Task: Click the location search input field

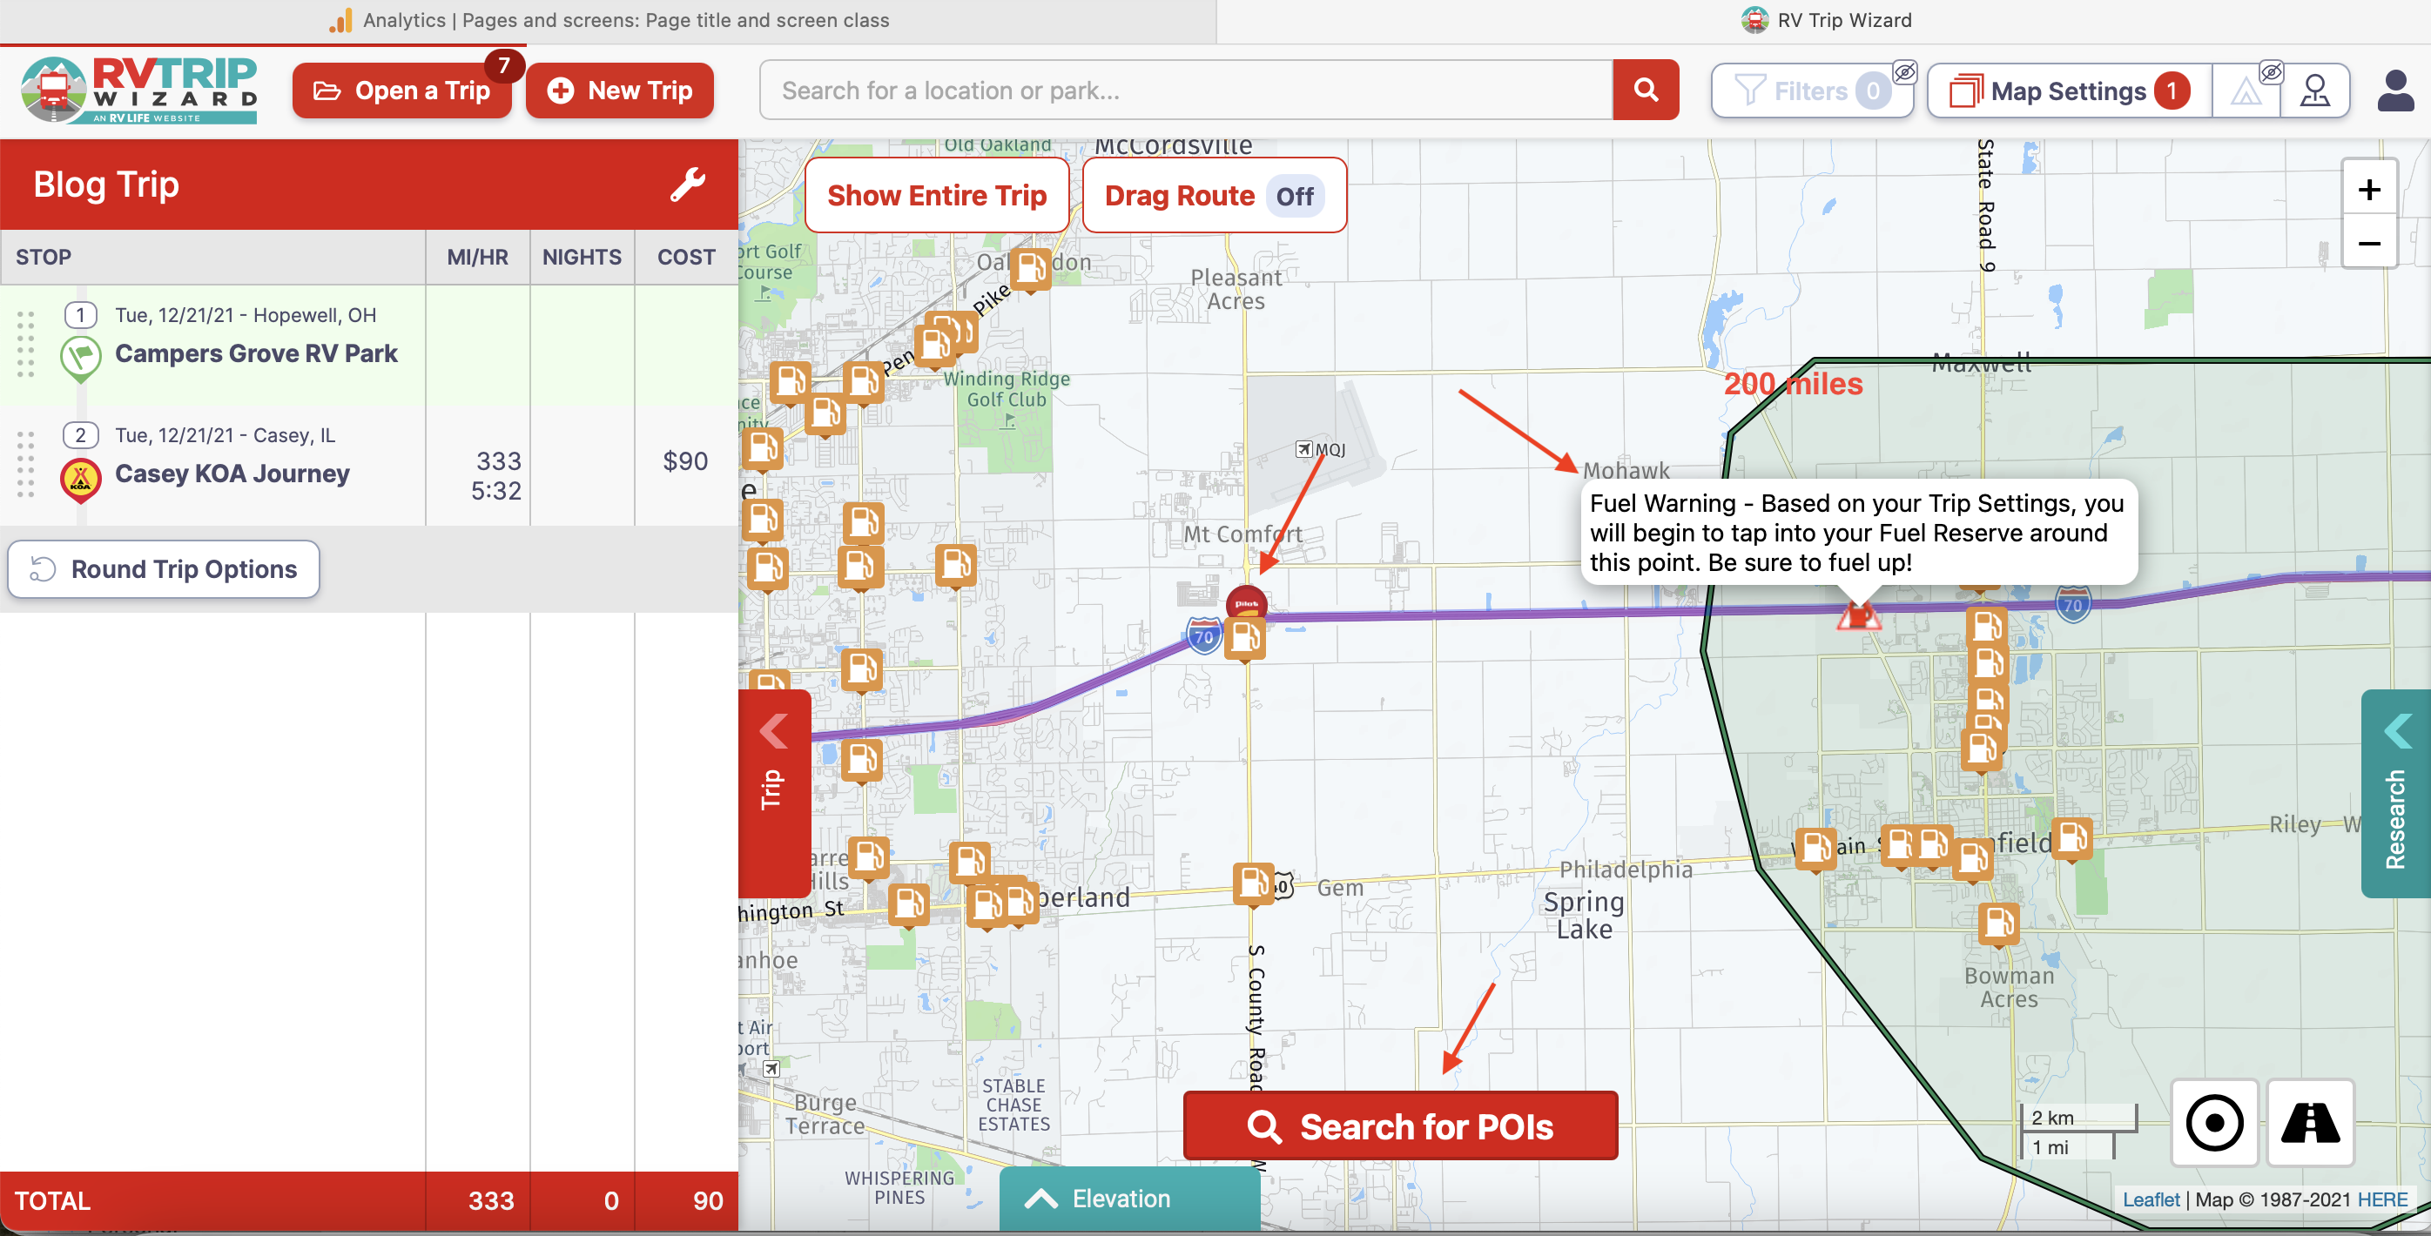Action: 1184,91
